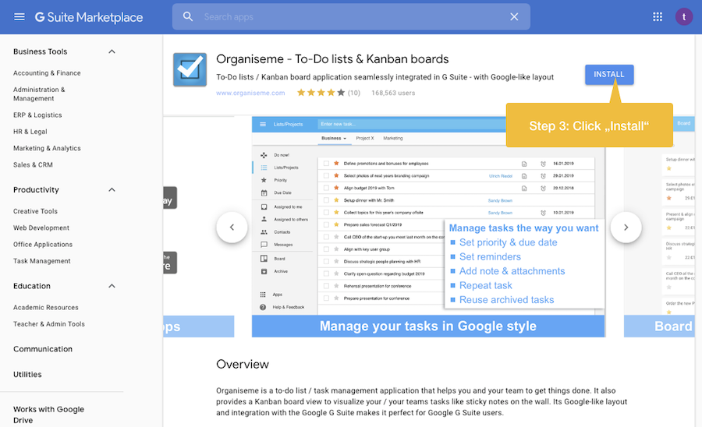
Task: Click the (10) review count
Action: coord(354,93)
